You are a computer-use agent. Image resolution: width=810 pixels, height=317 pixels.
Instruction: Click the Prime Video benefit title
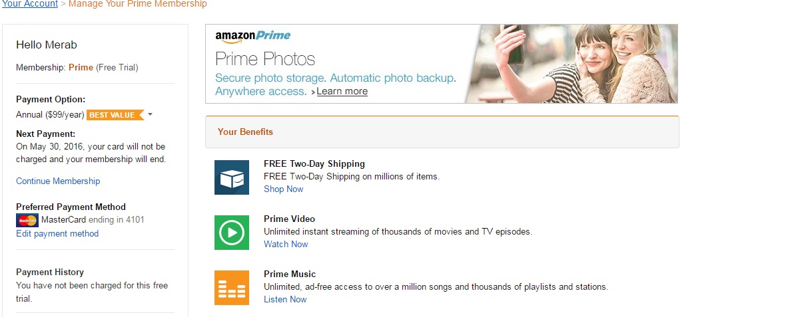click(289, 219)
